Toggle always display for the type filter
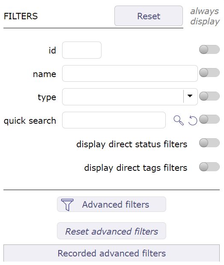 209,96
